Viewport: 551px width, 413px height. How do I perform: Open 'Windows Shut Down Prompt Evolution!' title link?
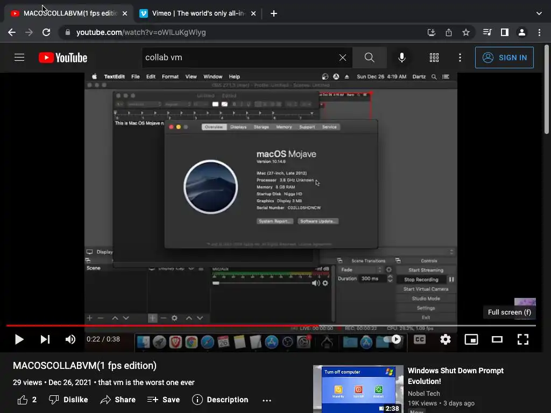[455, 376]
